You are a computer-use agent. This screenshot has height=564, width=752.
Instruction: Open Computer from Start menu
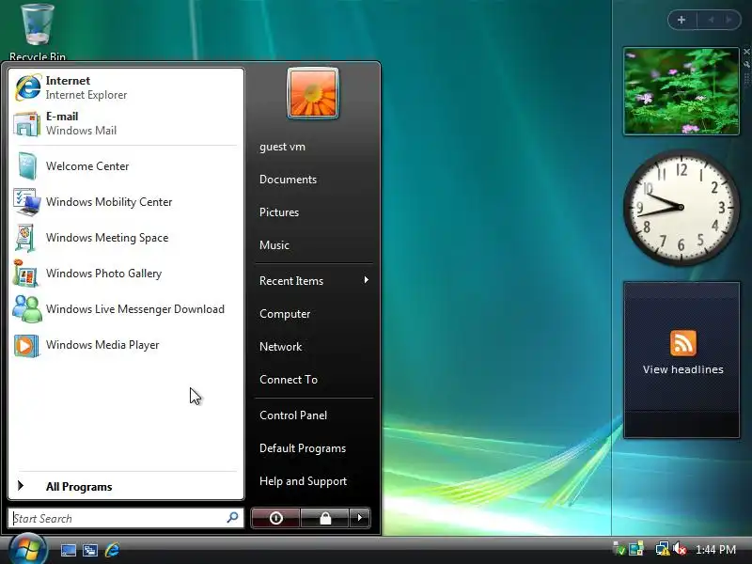tap(285, 314)
